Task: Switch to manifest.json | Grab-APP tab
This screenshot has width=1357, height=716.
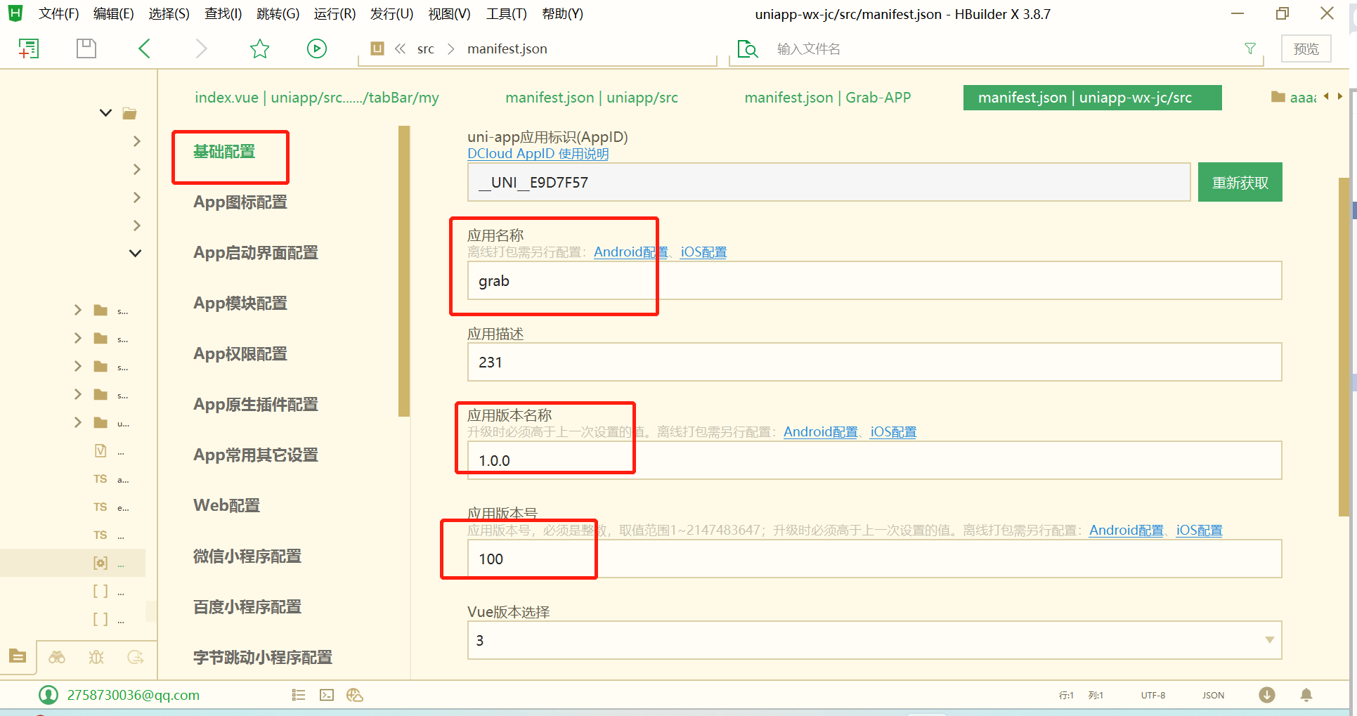Action: [x=828, y=98]
